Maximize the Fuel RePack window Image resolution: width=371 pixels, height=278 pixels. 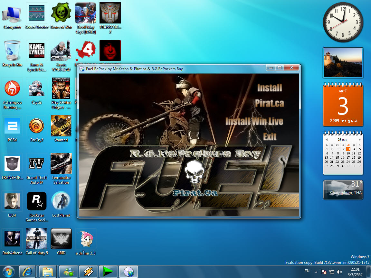280,67
